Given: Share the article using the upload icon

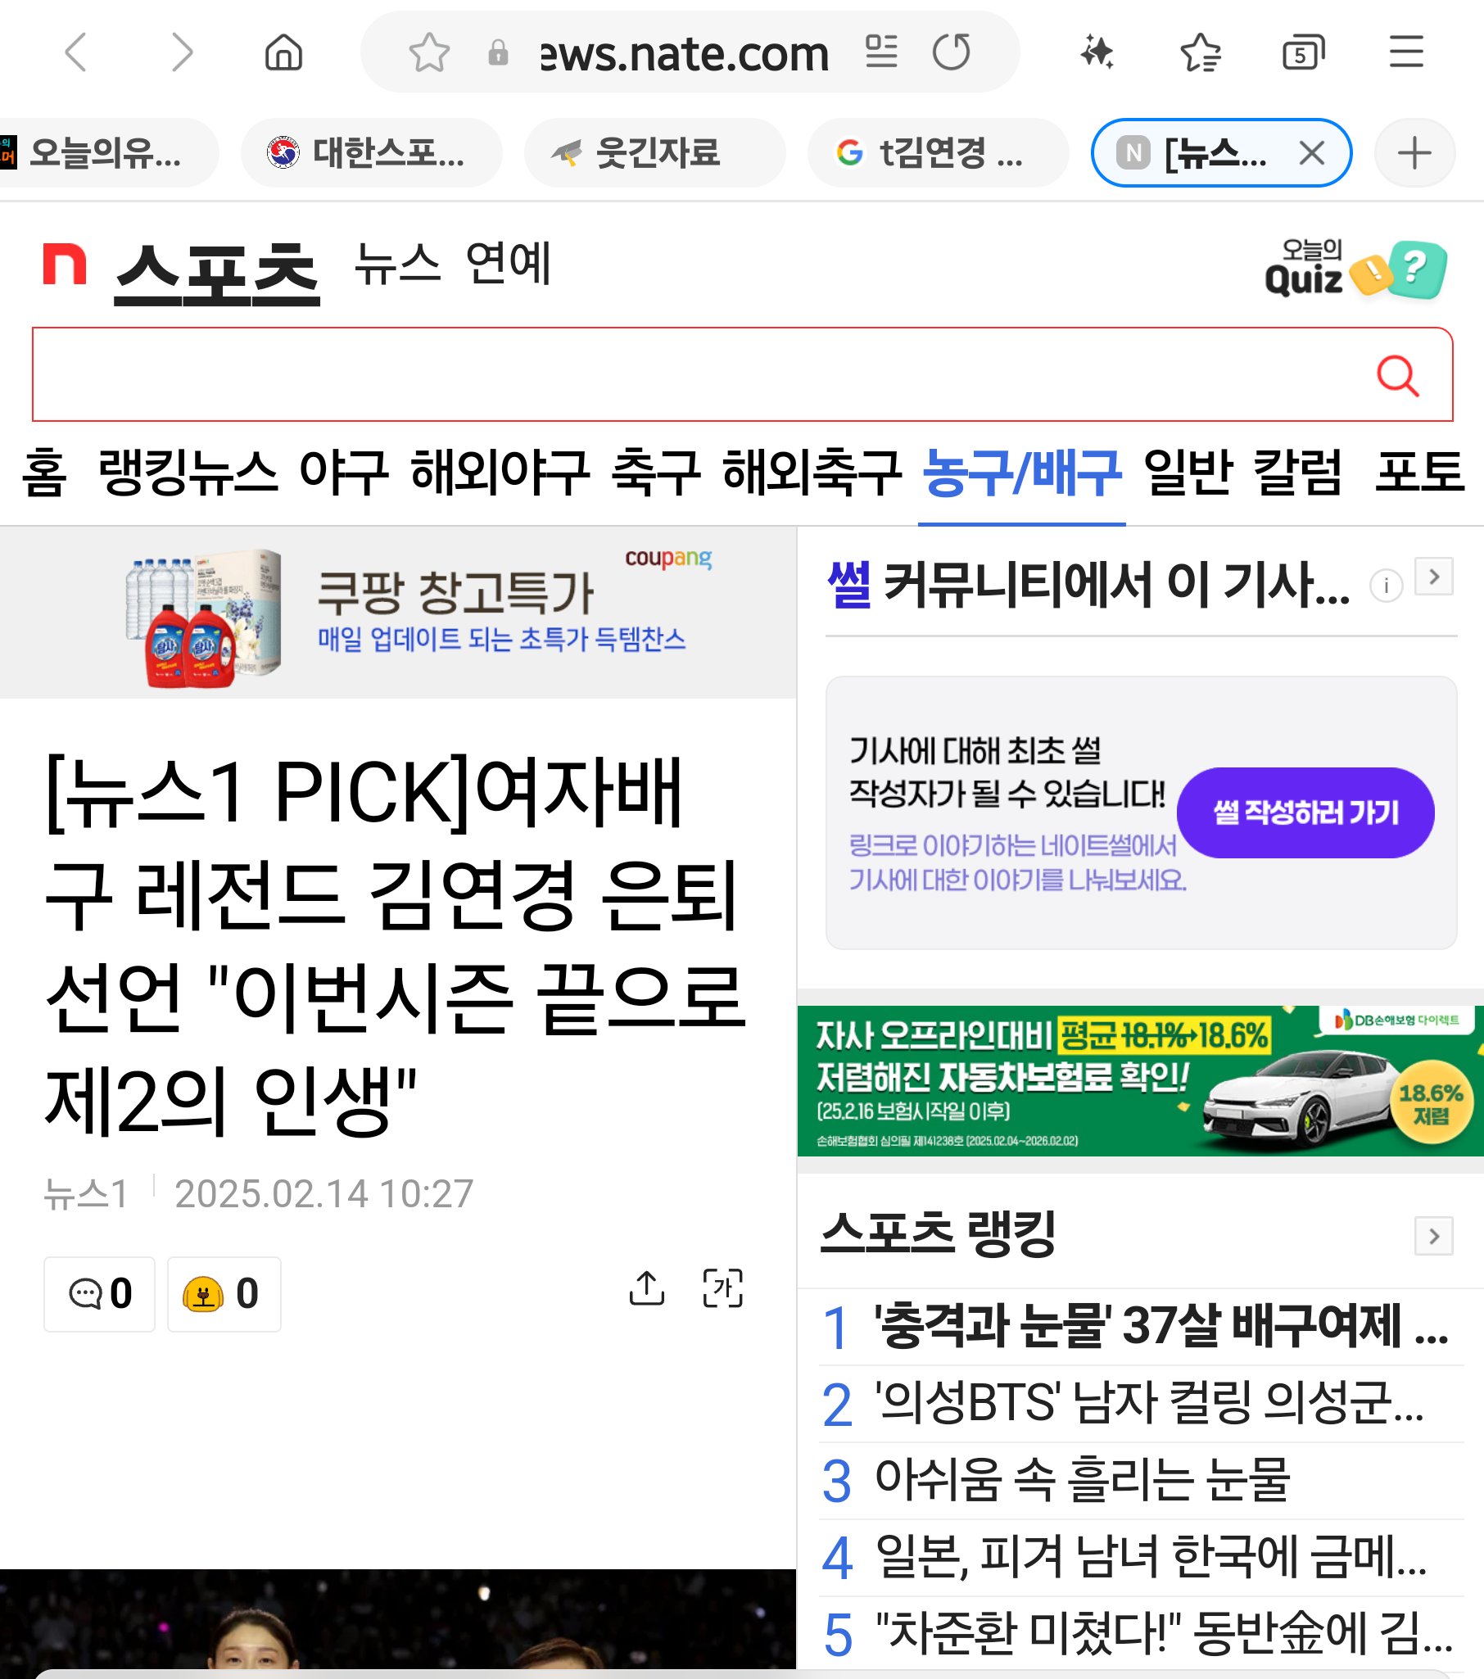Looking at the screenshot, I should pyautogui.click(x=647, y=1288).
